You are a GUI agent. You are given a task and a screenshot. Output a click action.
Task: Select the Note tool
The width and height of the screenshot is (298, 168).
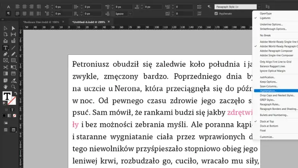(5, 81)
